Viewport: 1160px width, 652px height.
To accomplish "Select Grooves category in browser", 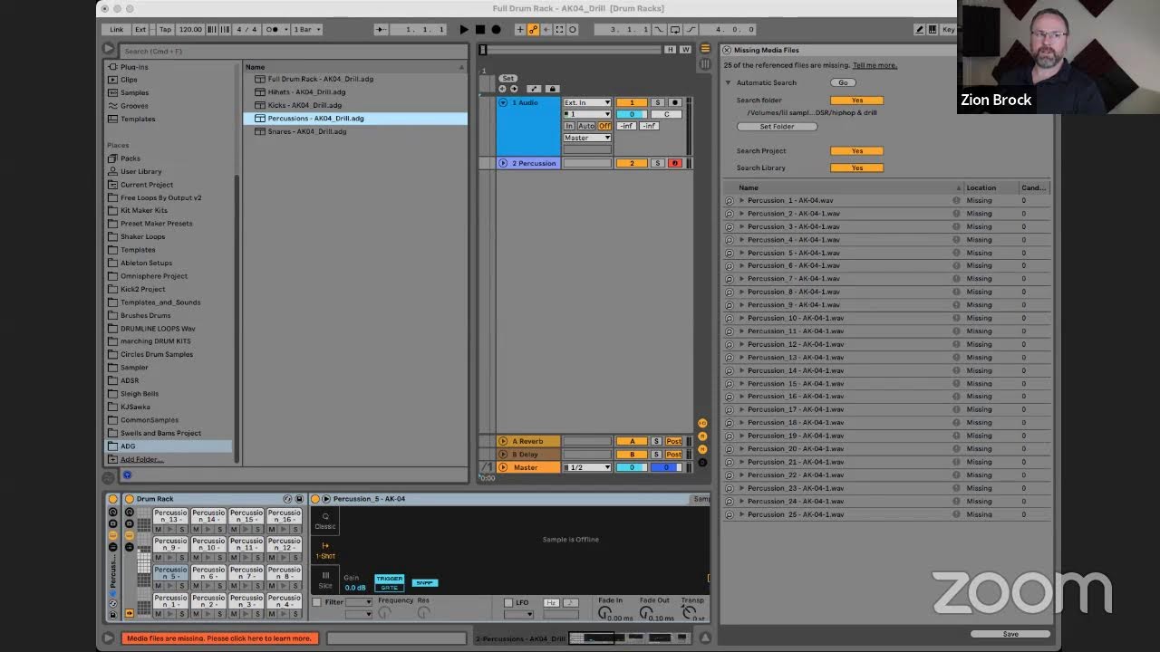I will point(134,106).
